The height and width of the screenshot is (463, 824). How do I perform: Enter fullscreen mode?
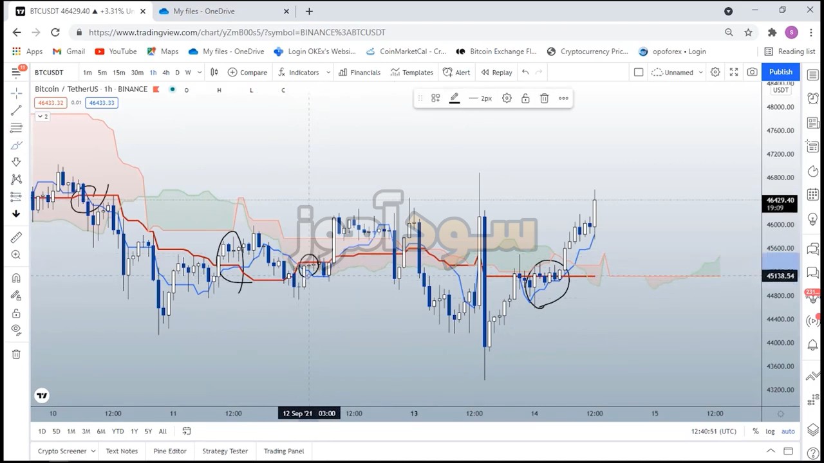[734, 72]
